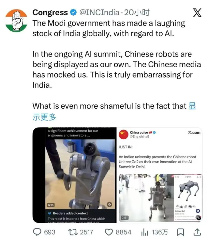Play the left robot video thumbnail

(x=80, y=174)
